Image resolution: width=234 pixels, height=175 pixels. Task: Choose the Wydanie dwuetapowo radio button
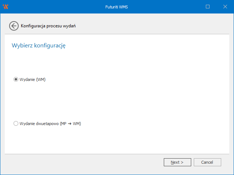(16, 124)
